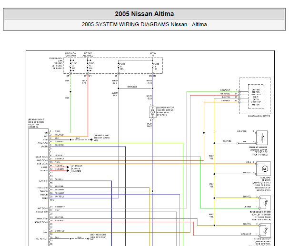The image size is (289, 246).
Task: Click the pin 2 "YEL/RED" wire label
Action: [59, 135]
